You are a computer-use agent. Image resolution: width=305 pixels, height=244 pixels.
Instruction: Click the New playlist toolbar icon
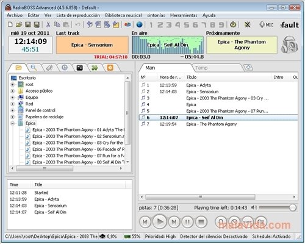click(x=10, y=24)
